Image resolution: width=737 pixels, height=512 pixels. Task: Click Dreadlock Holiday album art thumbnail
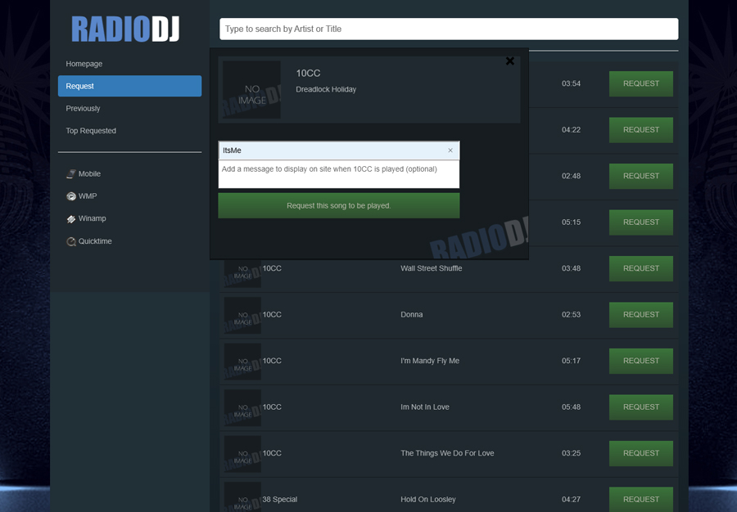(251, 90)
